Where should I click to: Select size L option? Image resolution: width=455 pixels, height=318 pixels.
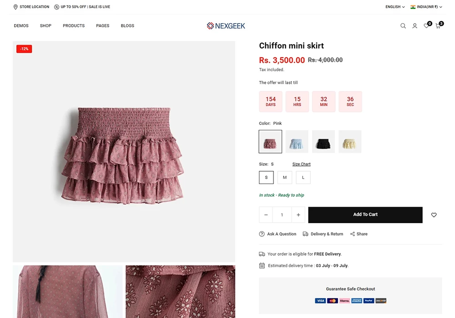point(303,177)
